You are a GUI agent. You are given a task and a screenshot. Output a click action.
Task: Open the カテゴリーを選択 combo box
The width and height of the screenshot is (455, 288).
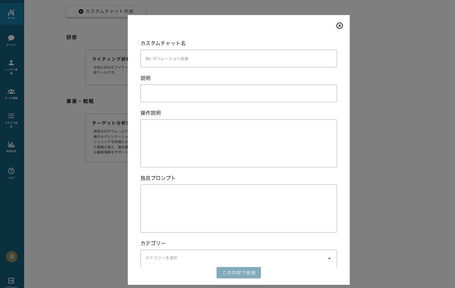(x=235, y=258)
